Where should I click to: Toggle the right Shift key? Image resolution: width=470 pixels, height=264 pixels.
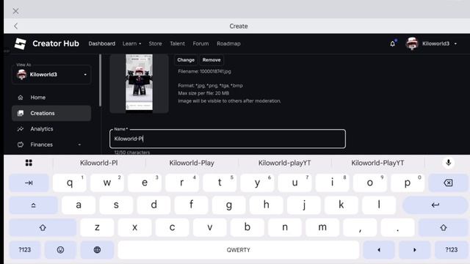(x=443, y=228)
